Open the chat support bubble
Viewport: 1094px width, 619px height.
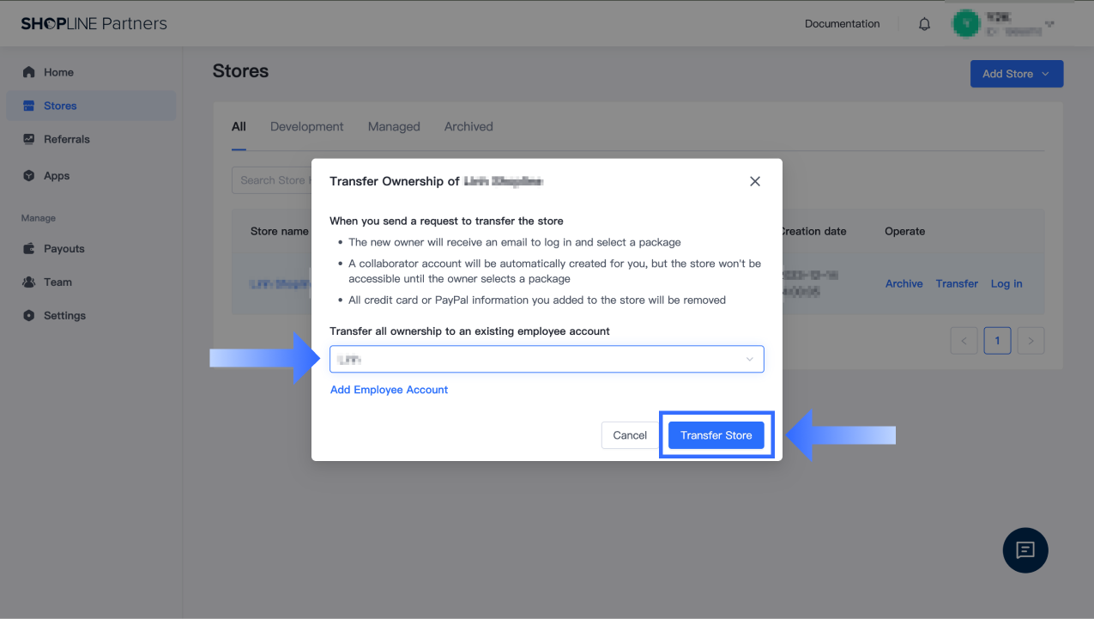(x=1025, y=550)
